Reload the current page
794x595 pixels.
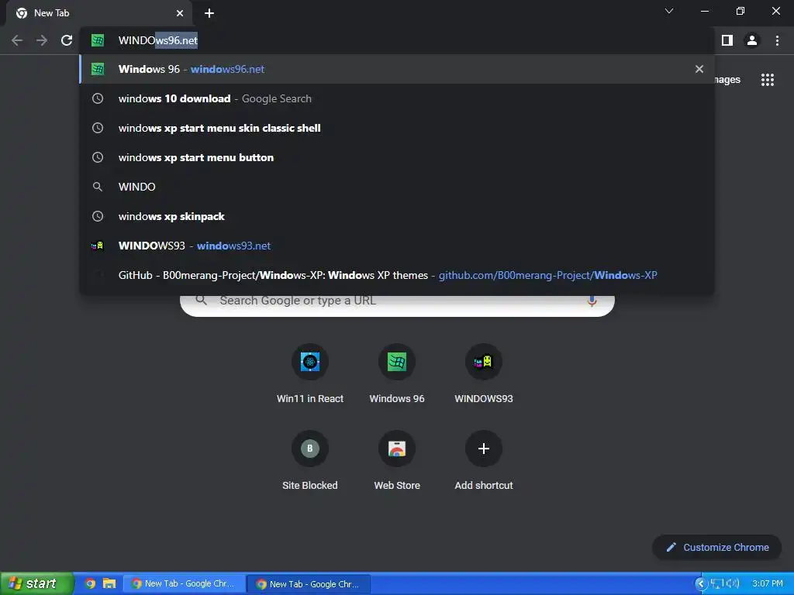point(67,40)
